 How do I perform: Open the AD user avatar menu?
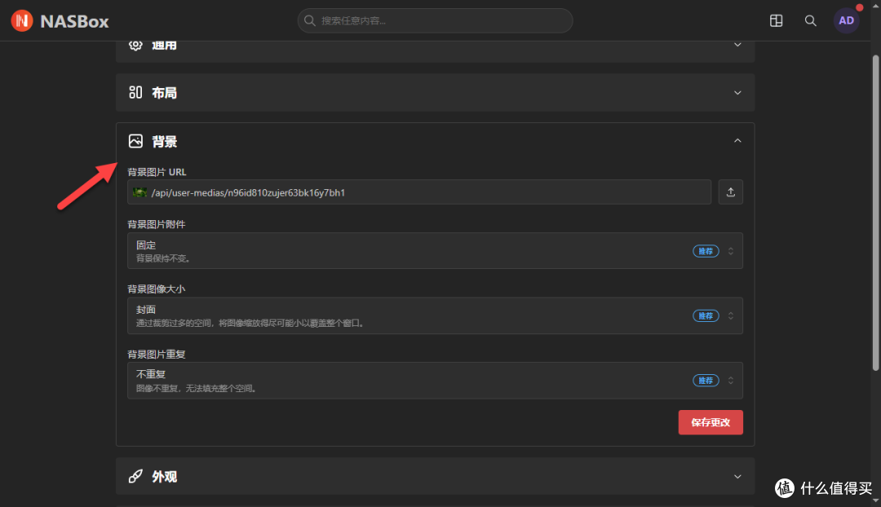pos(846,20)
